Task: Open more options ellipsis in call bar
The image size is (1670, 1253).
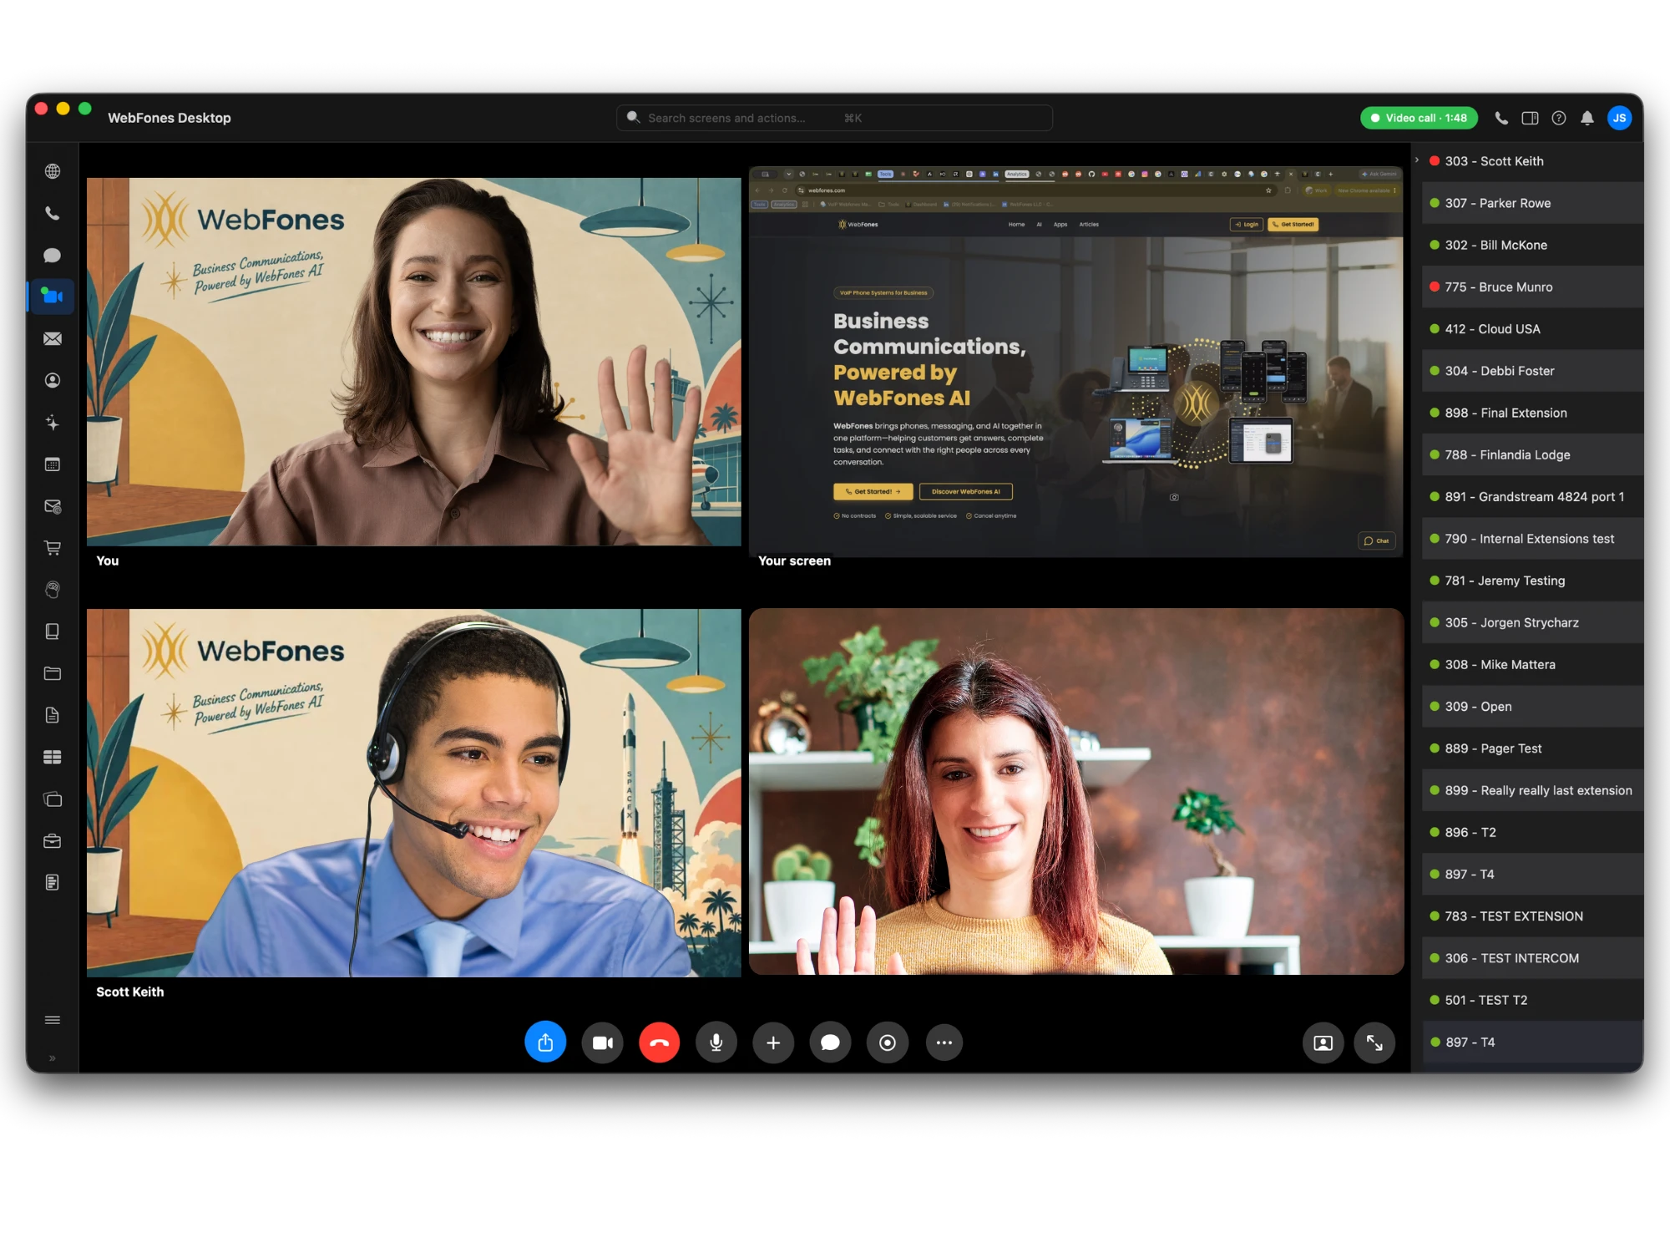Action: 944,1042
